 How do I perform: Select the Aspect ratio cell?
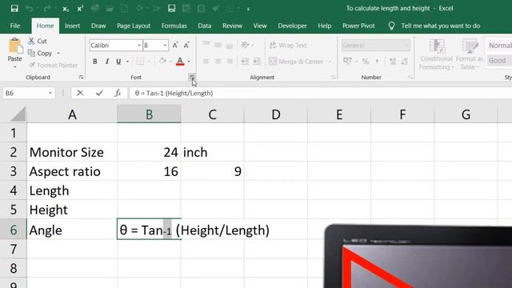[x=72, y=171]
